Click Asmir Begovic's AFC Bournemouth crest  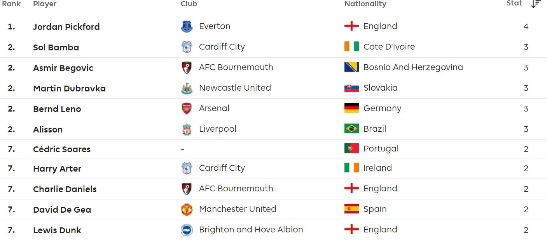coord(187,68)
